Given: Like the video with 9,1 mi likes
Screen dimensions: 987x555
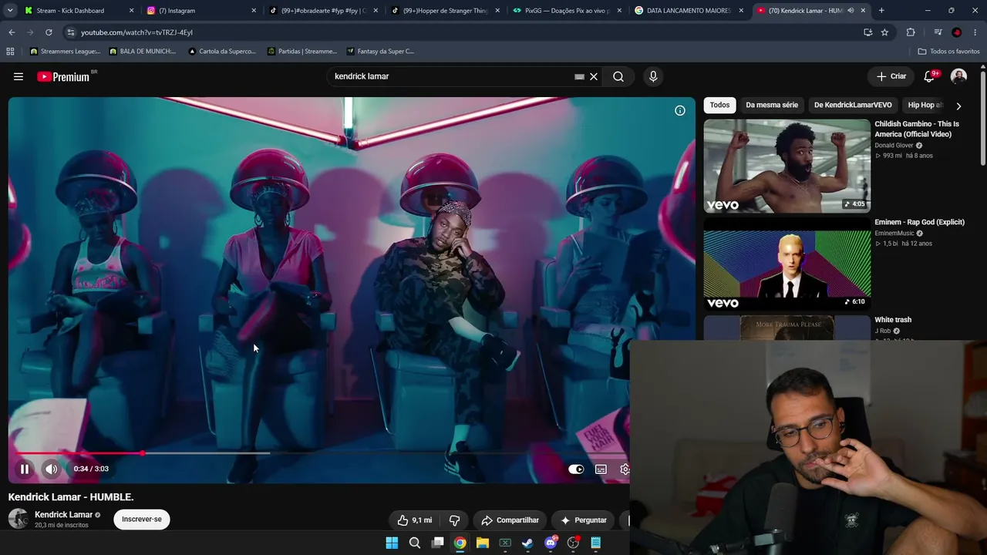Looking at the screenshot, I should click(x=414, y=520).
